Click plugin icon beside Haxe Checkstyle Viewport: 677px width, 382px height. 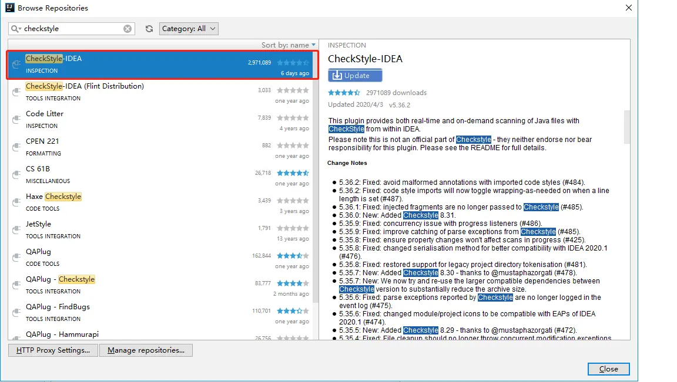coord(16,202)
